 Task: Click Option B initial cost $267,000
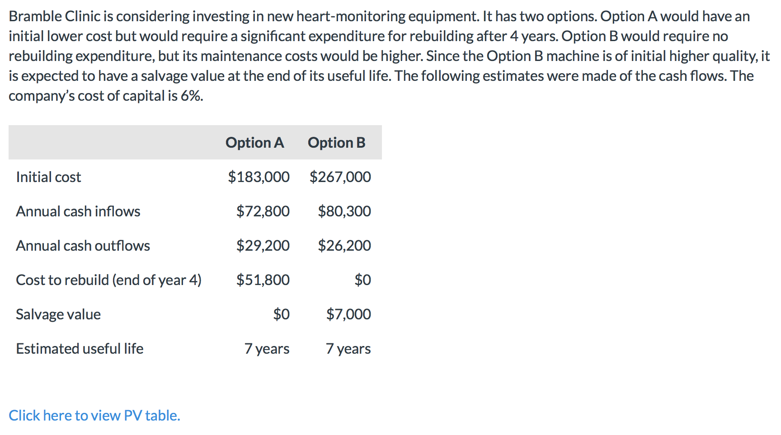coord(340,177)
